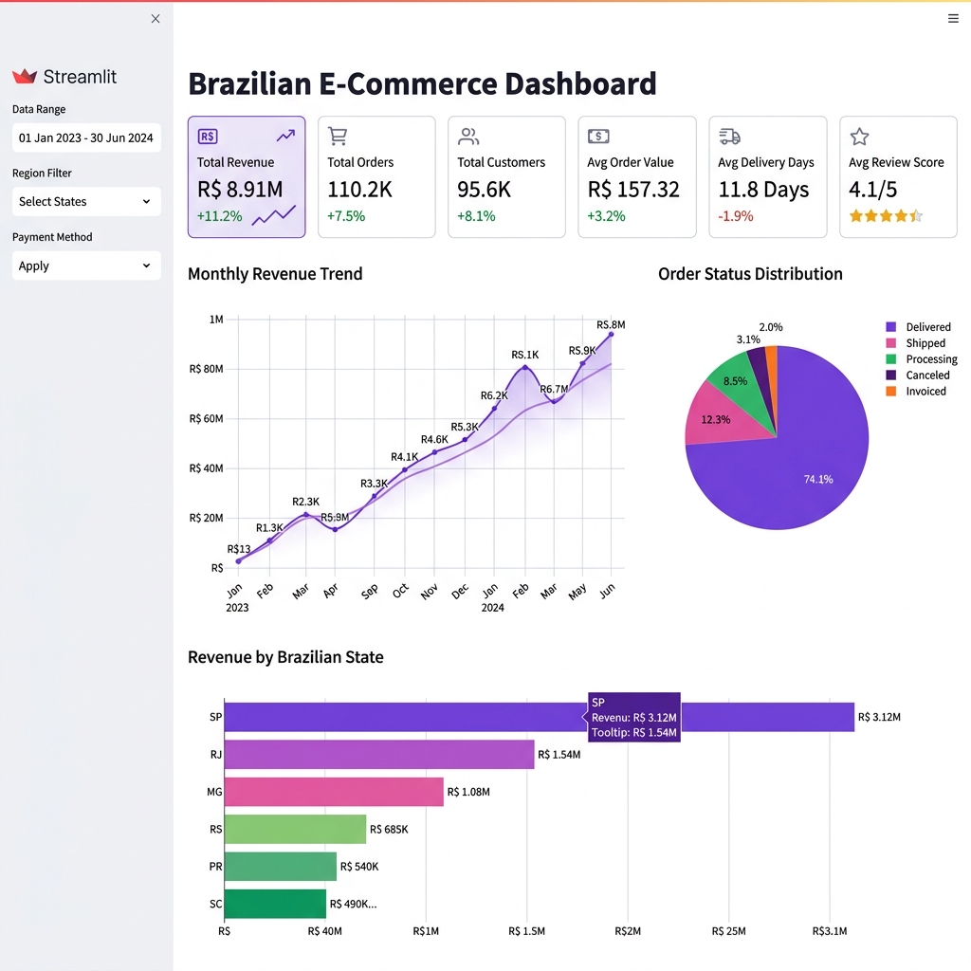Select the 11.8 Days delivery value
The height and width of the screenshot is (971, 971).
[x=763, y=190]
